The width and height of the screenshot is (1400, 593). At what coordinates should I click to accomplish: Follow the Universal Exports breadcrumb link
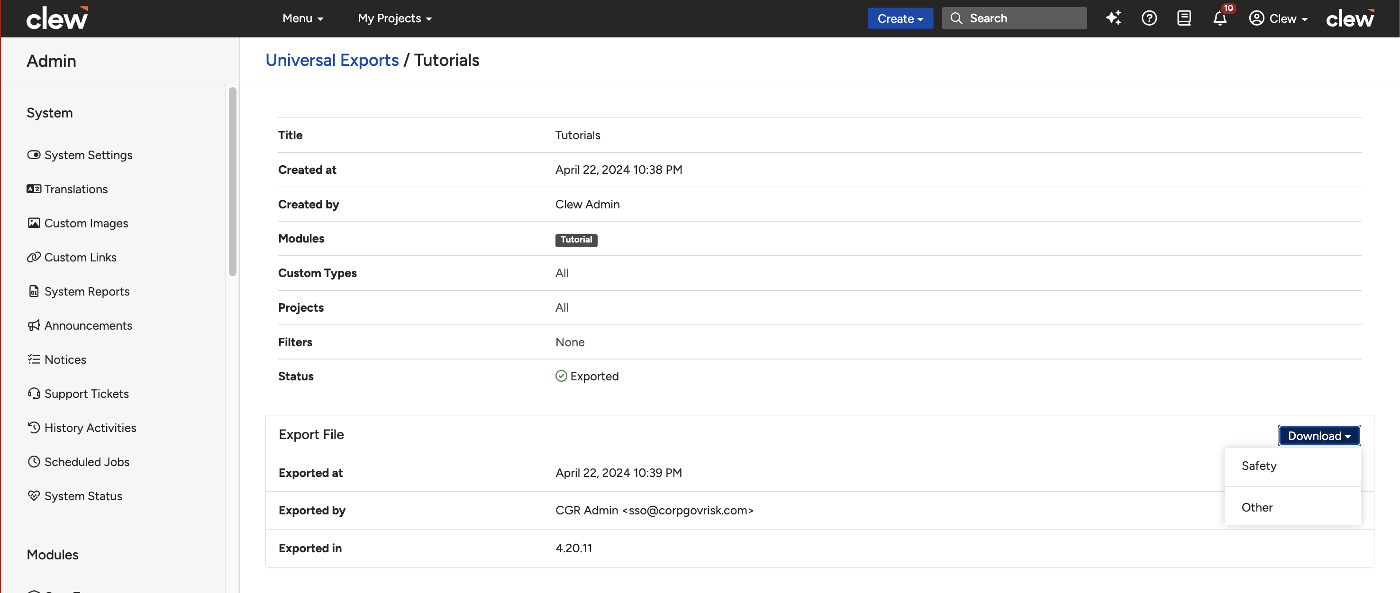click(x=332, y=60)
